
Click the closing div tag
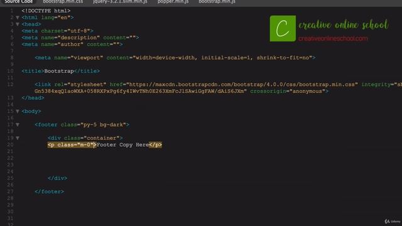pyautogui.click(x=57, y=178)
